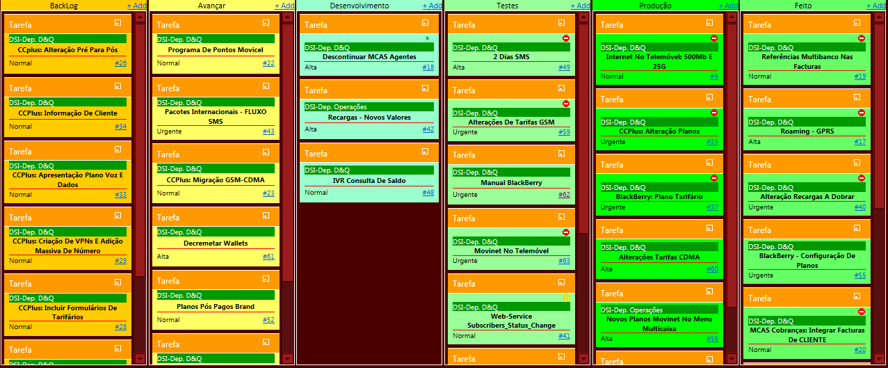The width and height of the screenshot is (888, 368).
Task: Collapse CCPlus: Criação De VPNs card
Action: point(118,216)
